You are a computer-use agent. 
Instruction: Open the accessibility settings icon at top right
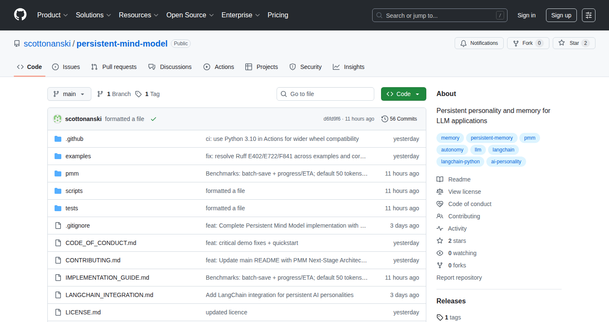pyautogui.click(x=589, y=15)
